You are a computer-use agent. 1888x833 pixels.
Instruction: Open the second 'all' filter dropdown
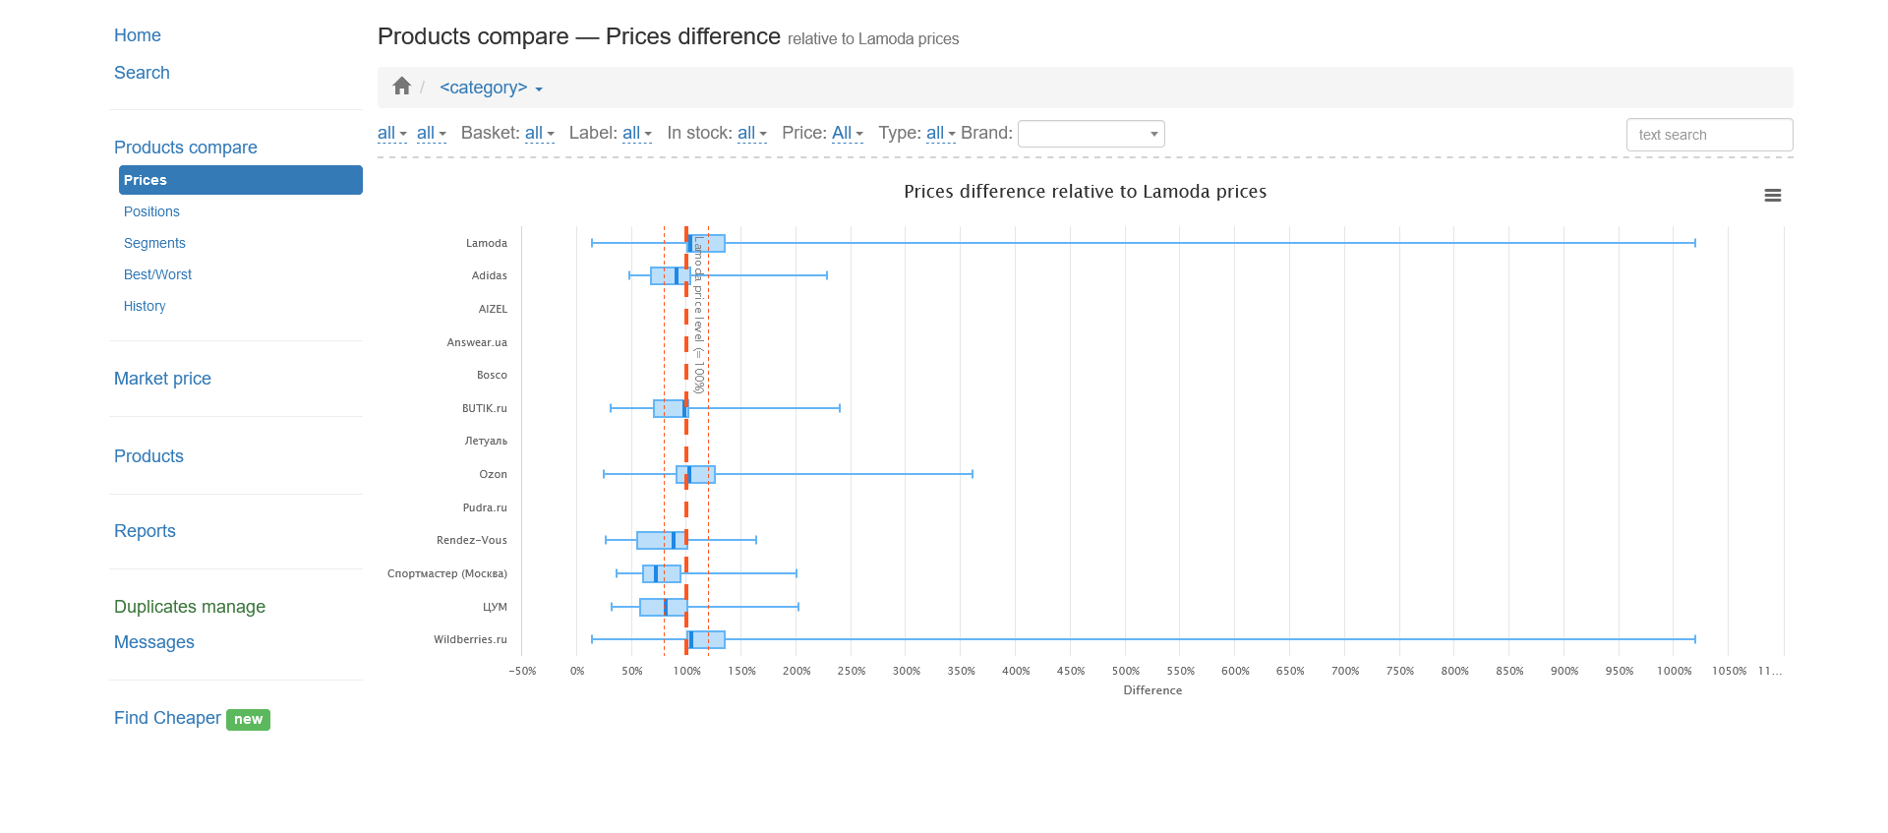[x=431, y=133]
